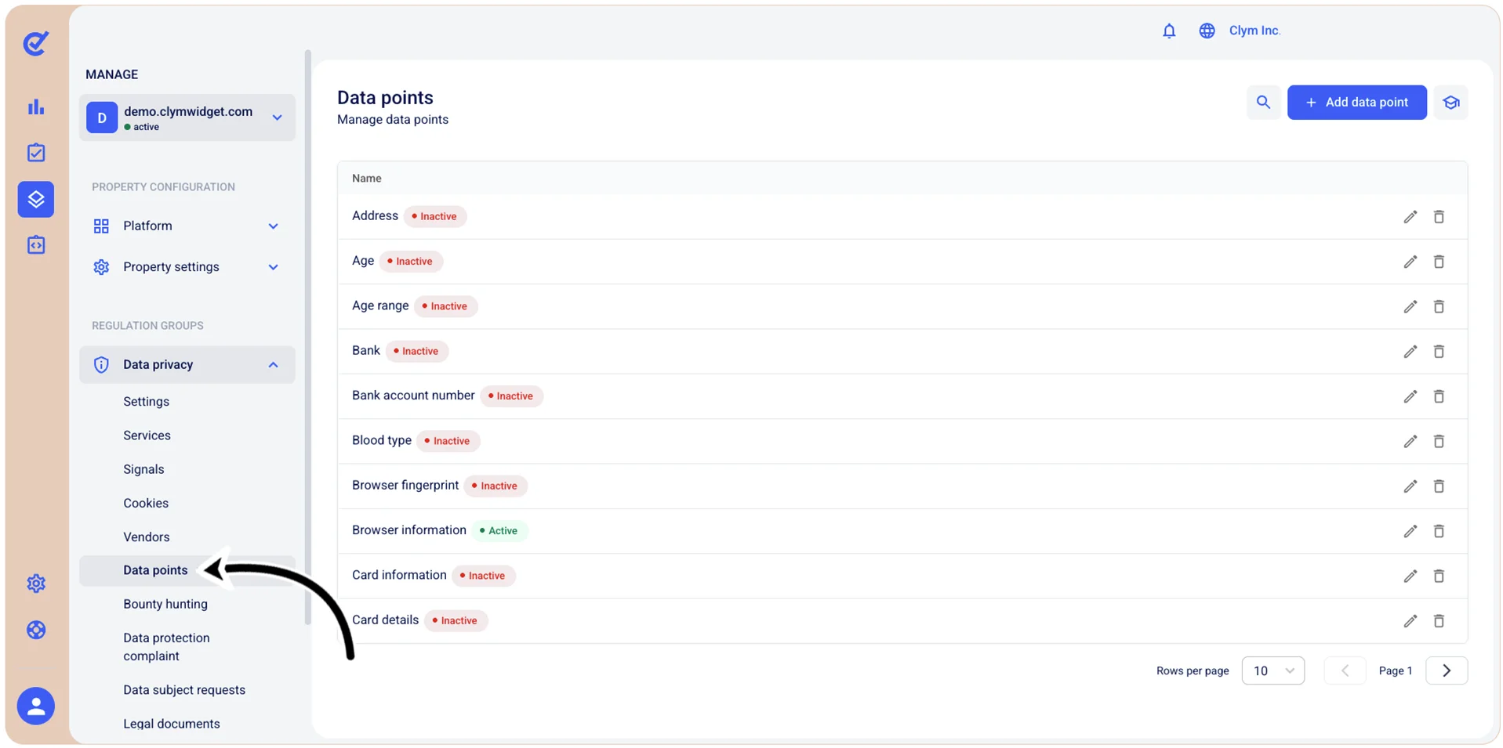The width and height of the screenshot is (1503, 748).
Task: Expand Property settings section
Action: click(x=187, y=267)
